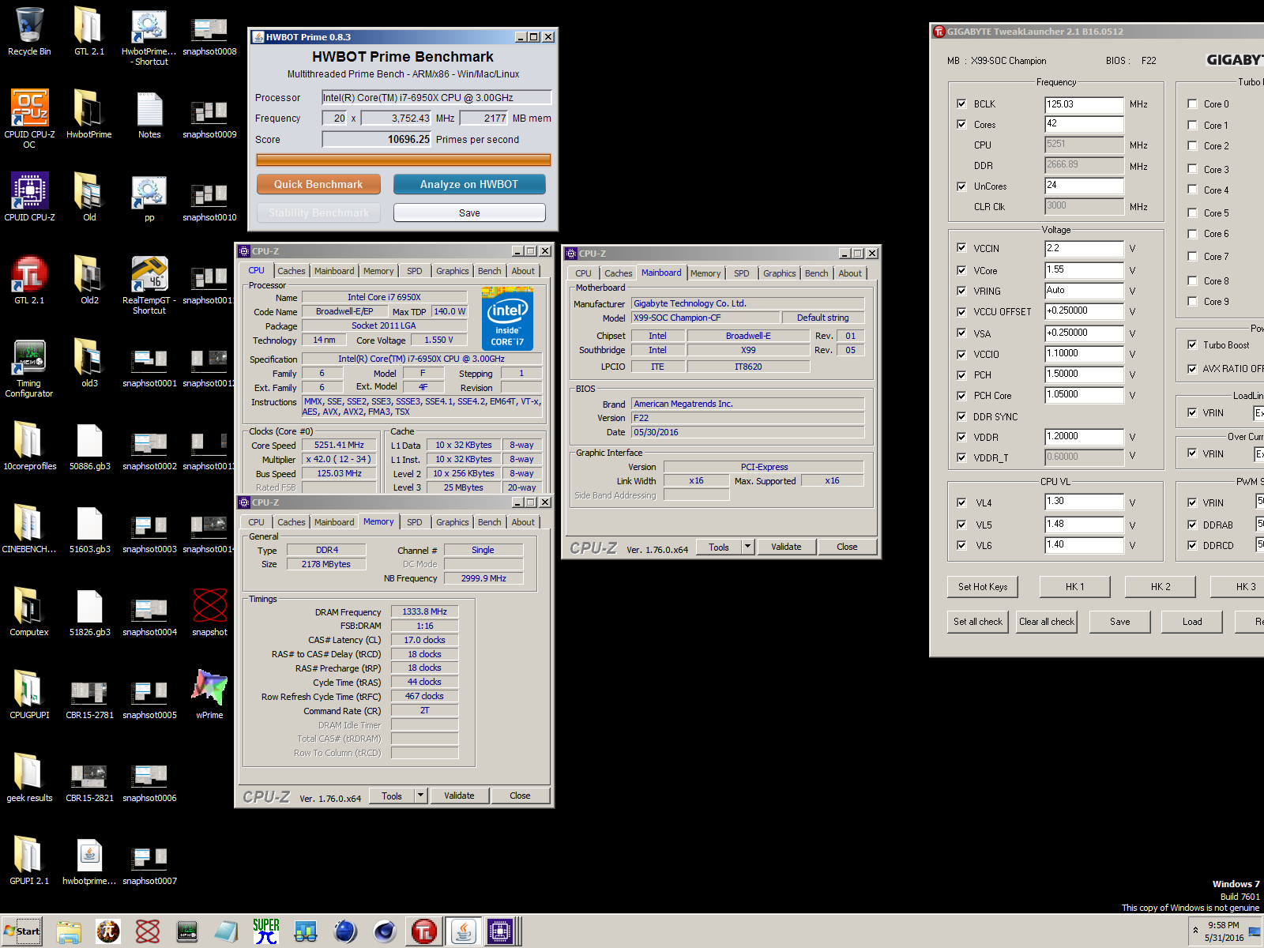Open Recycle Bin on the desktop
The height and width of the screenshot is (948, 1264).
[29, 32]
